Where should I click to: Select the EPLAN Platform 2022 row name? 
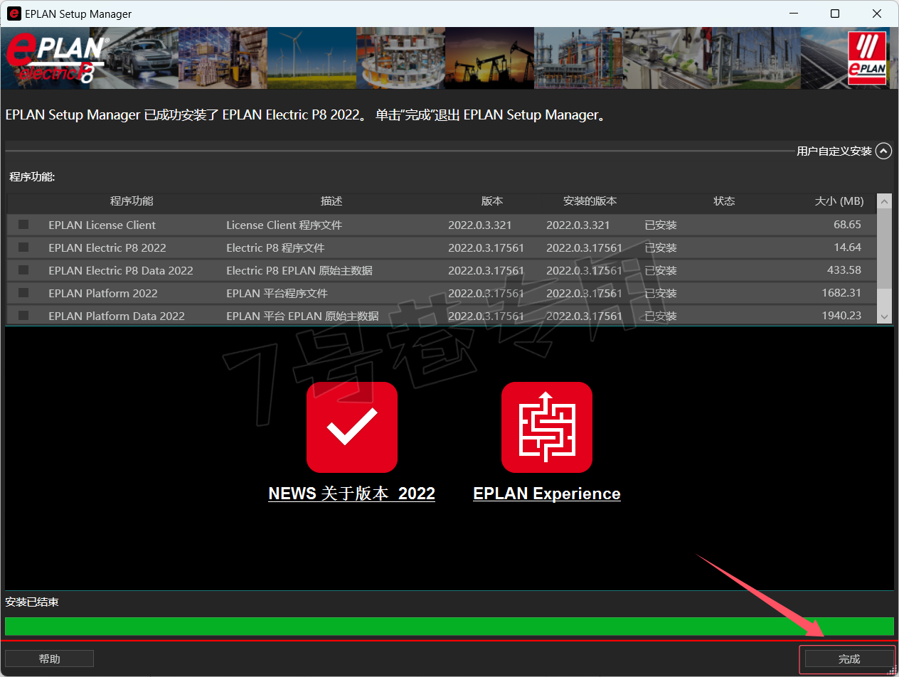tap(103, 293)
